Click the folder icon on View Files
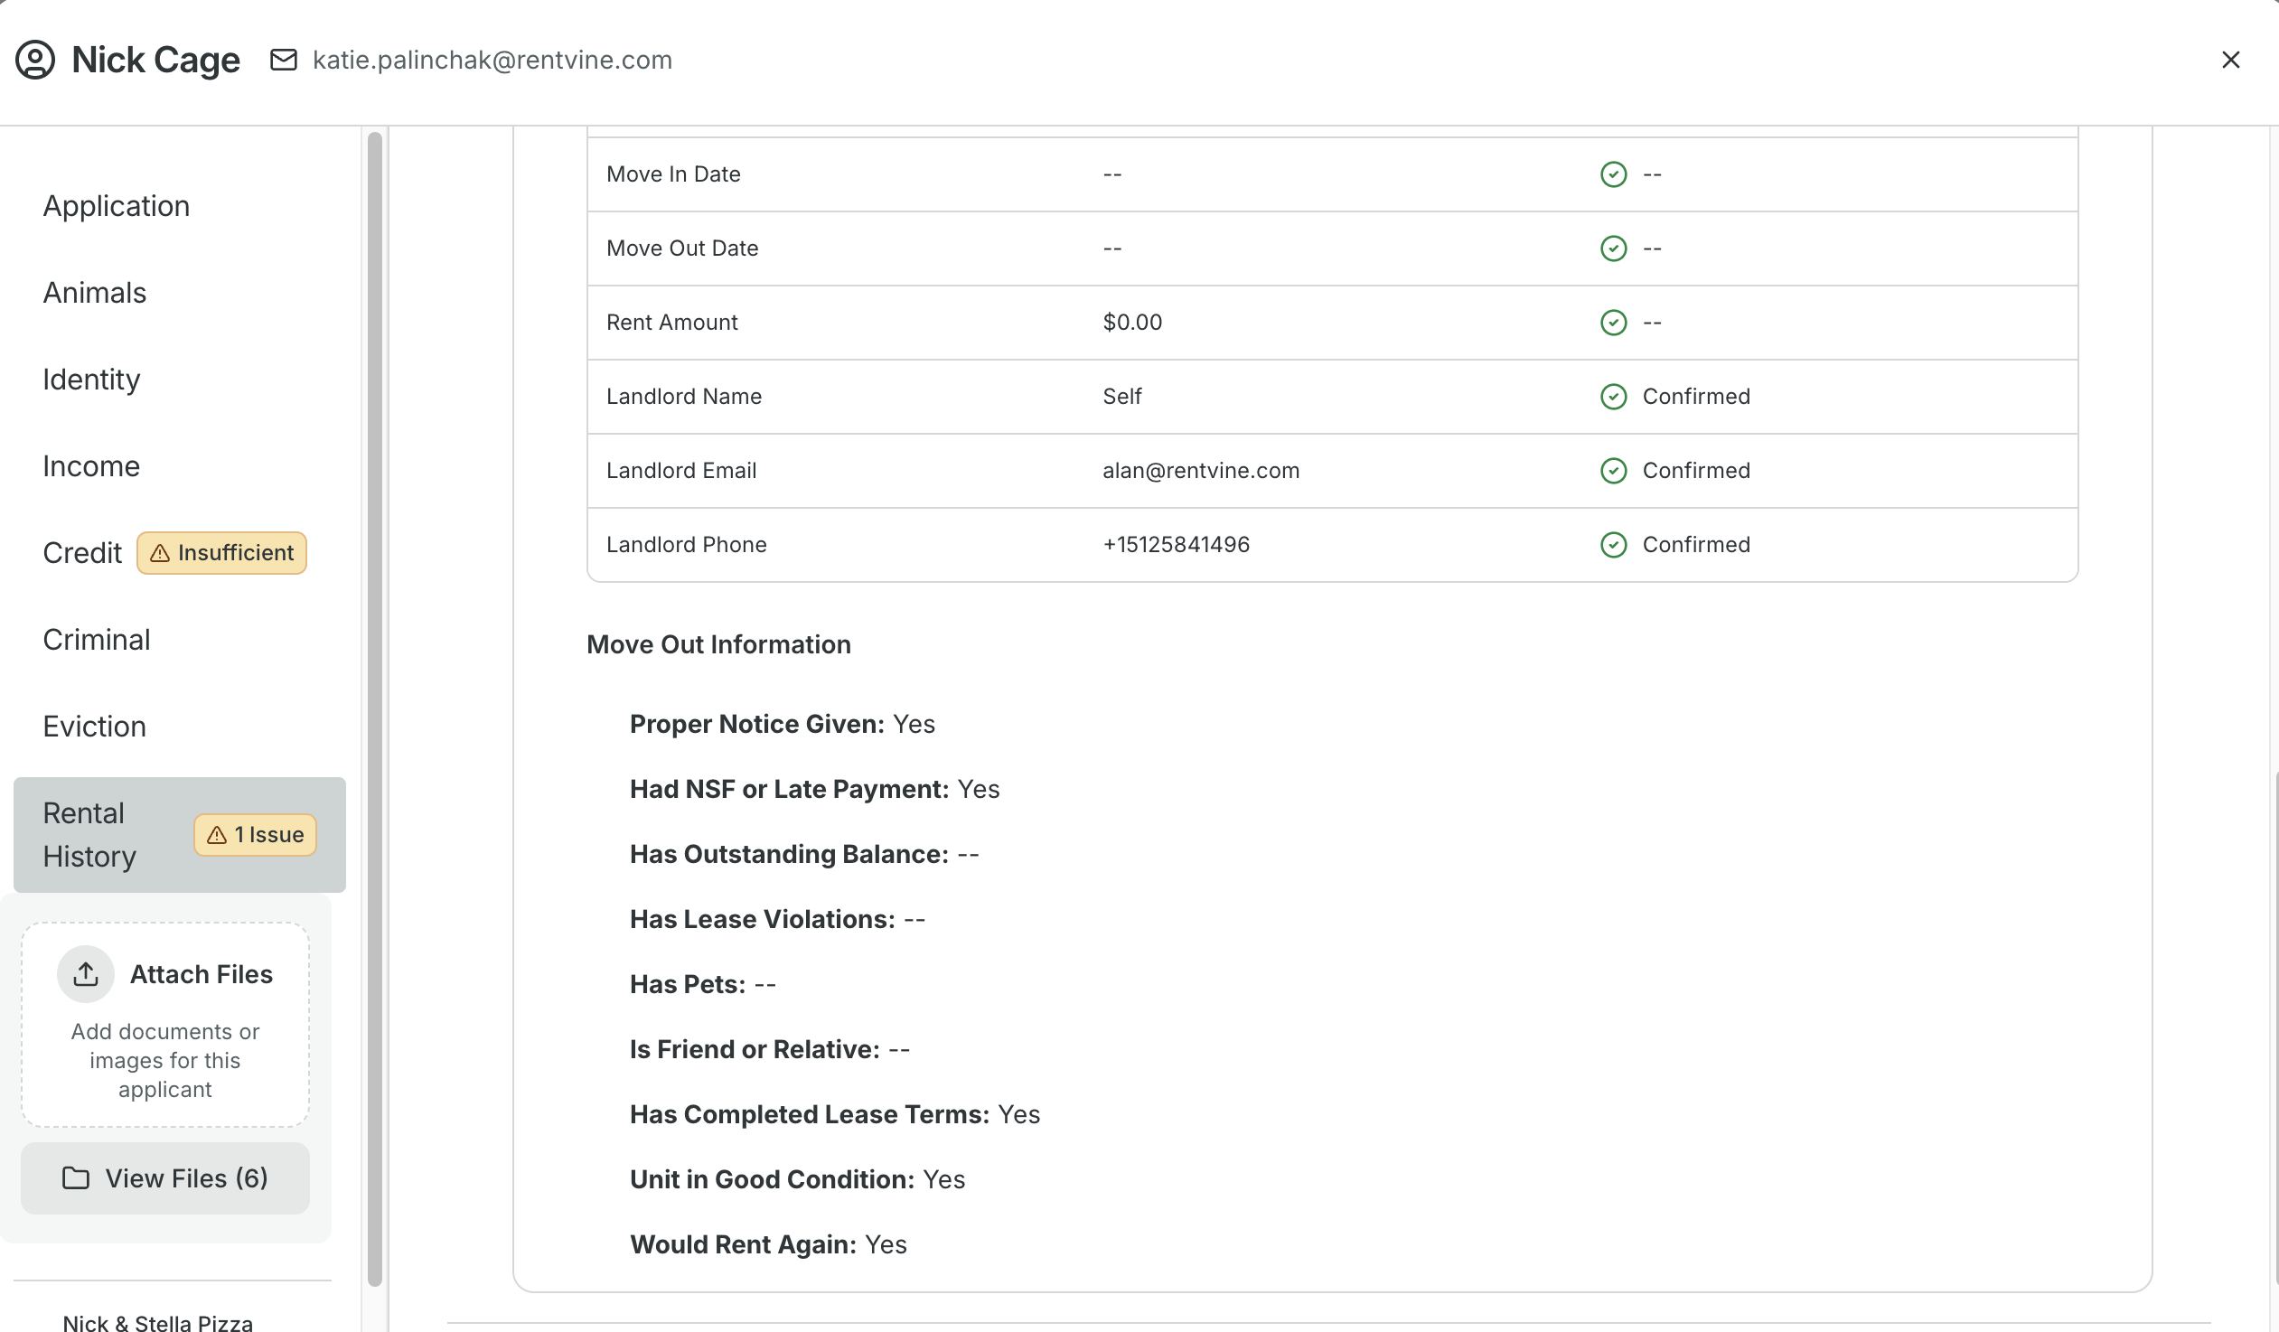This screenshot has width=2279, height=1332. pos(76,1177)
